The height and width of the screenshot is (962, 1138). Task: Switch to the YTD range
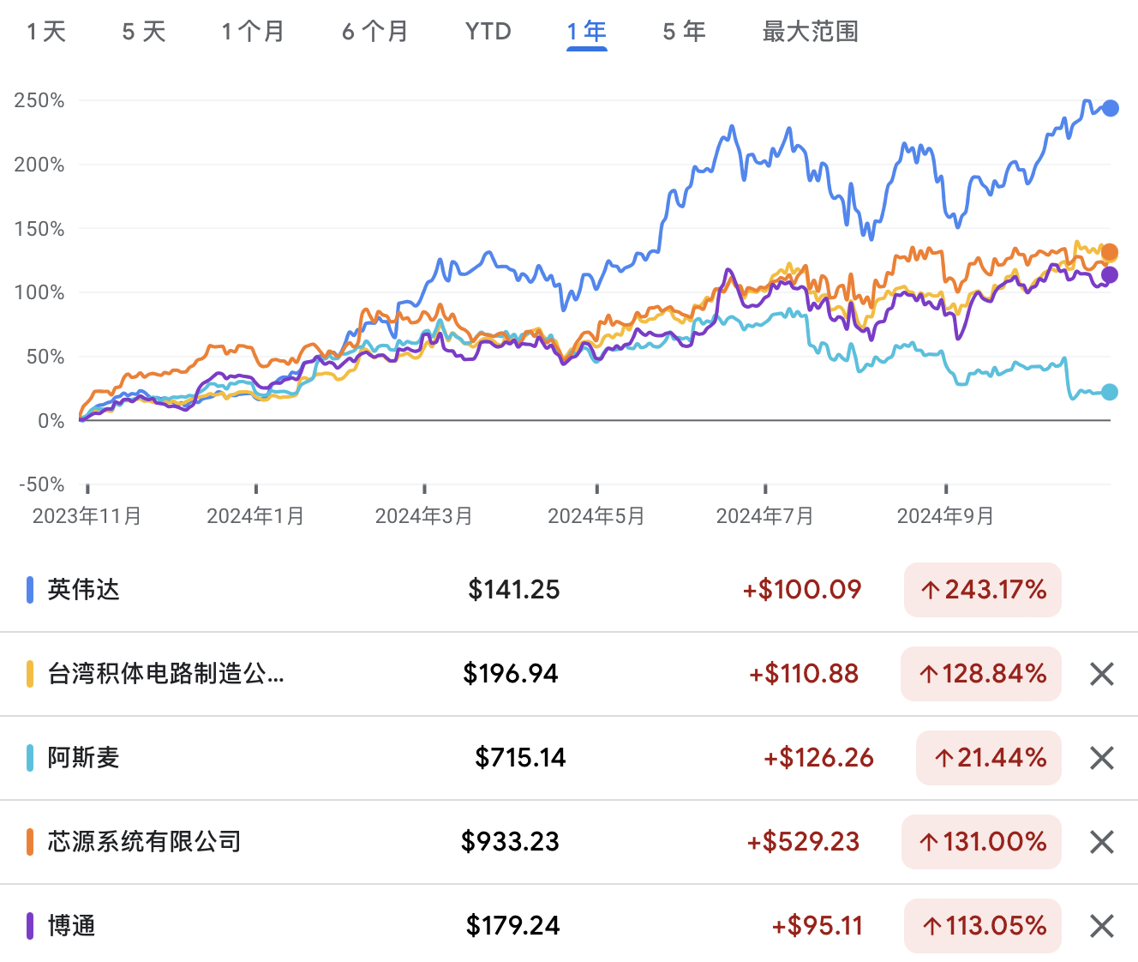pos(488,32)
